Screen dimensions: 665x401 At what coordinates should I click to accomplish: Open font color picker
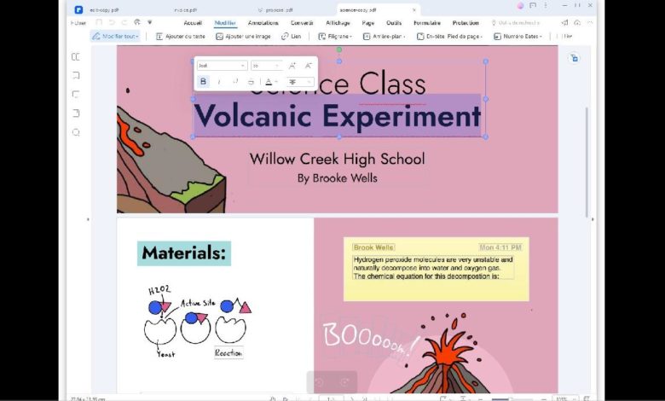point(271,81)
